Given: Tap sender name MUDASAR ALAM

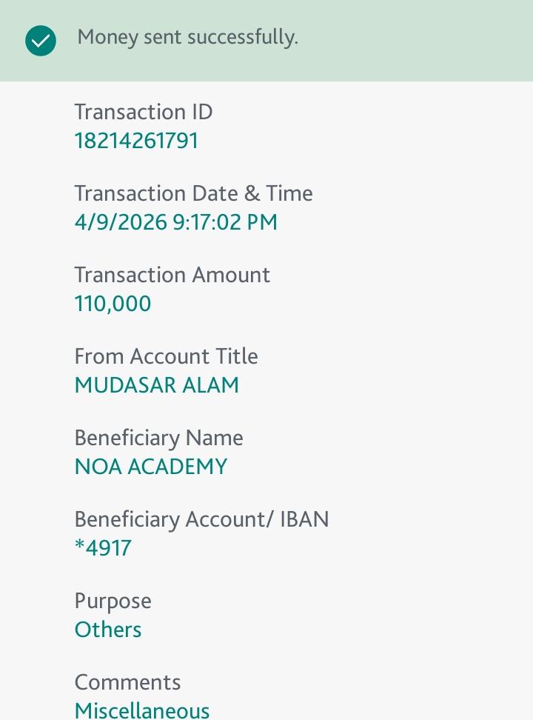Looking at the screenshot, I should tap(157, 385).
